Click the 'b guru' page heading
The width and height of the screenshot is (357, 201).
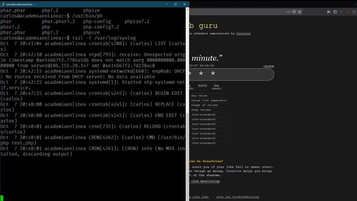(203, 26)
